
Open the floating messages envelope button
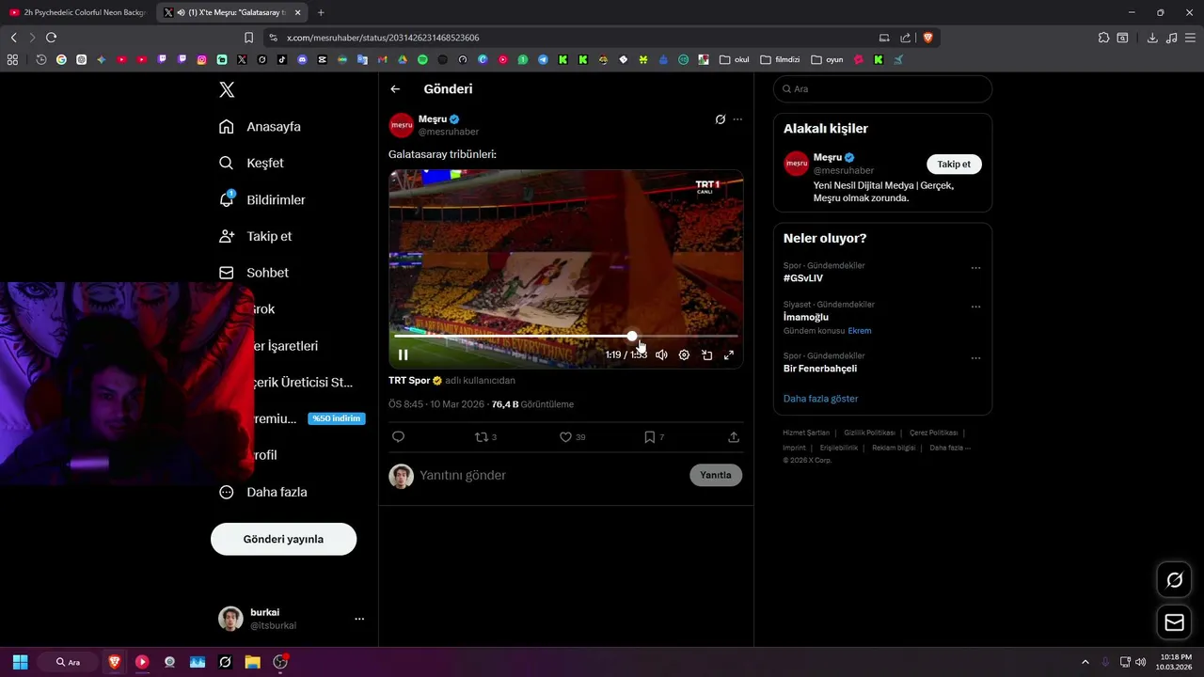(x=1174, y=622)
